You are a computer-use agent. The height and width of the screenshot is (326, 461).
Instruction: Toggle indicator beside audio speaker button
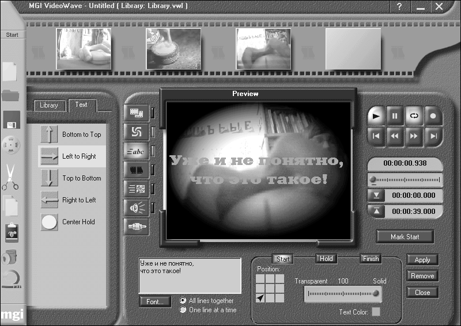153,208
